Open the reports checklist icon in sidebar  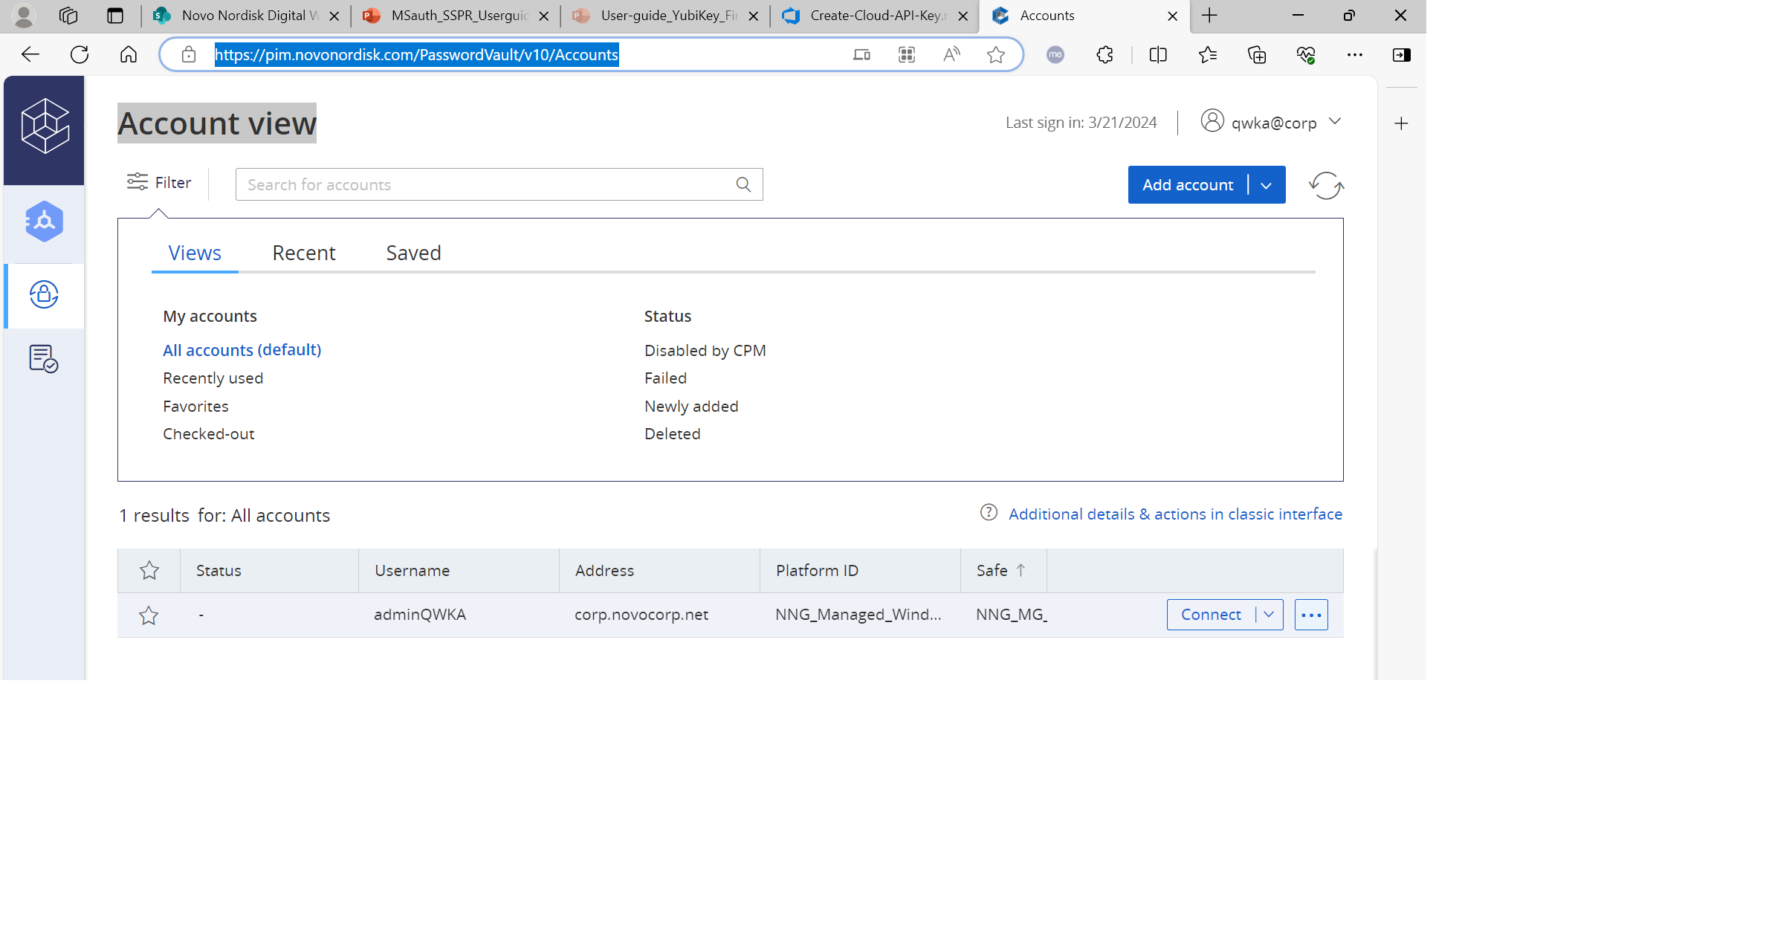[43, 359]
